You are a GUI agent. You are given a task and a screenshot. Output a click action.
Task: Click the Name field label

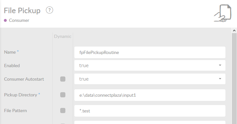tap(10, 52)
